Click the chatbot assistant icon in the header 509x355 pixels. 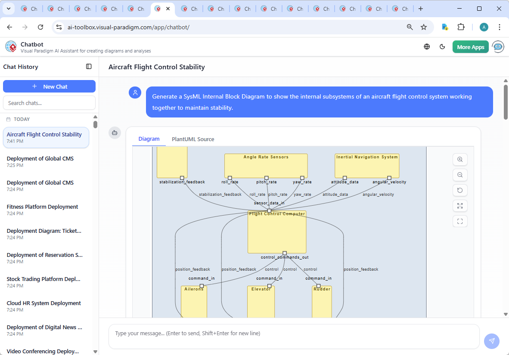pyautogui.click(x=498, y=46)
